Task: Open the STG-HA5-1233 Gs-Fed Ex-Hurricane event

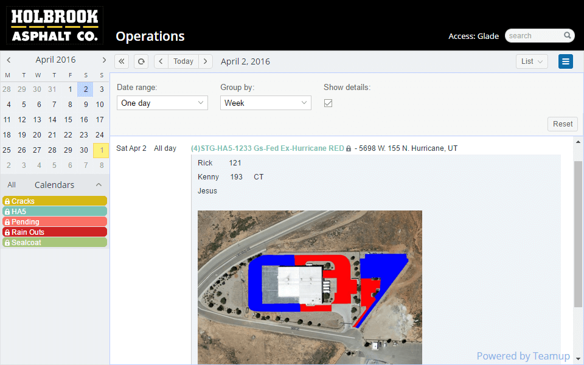Action: pos(268,148)
